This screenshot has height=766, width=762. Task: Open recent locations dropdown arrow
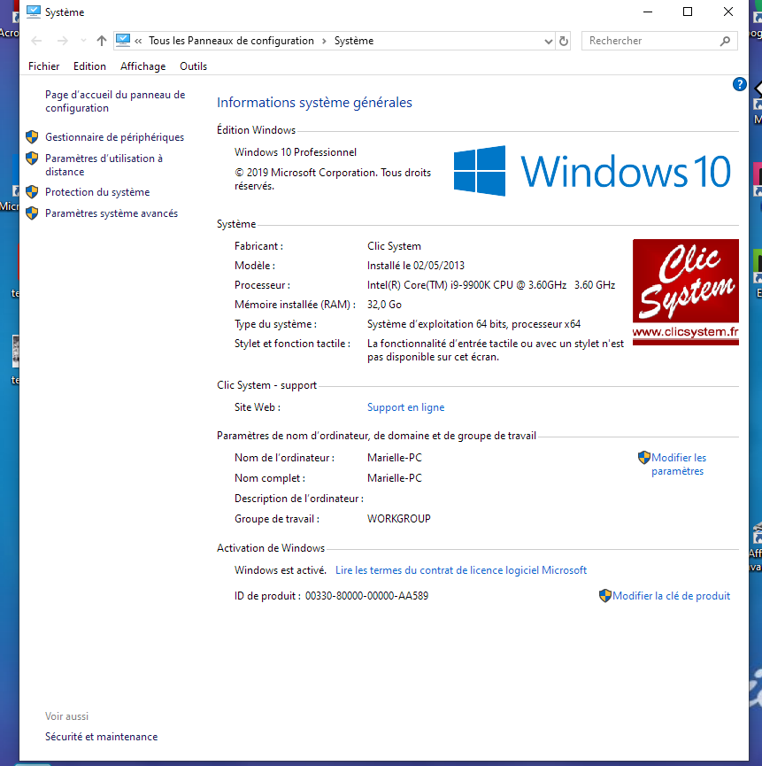coord(83,41)
